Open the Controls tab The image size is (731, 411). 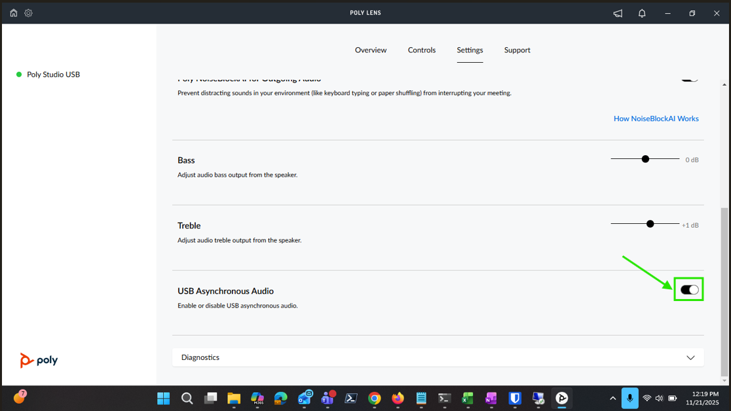click(422, 50)
